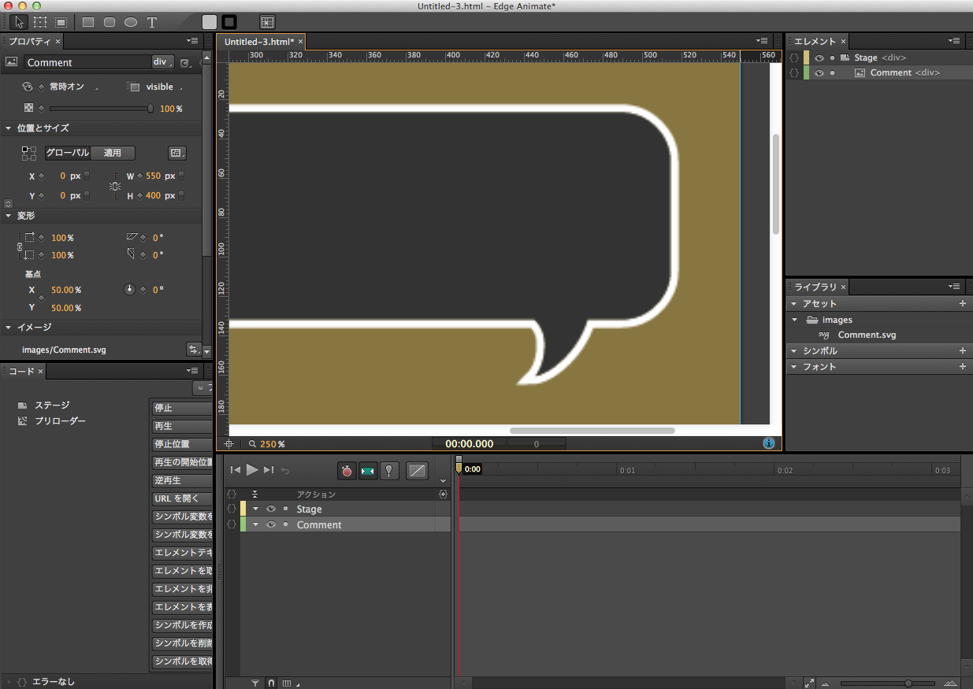Viewport: 973px width, 689px height.
Task: Play the animation
Action: pos(252,470)
